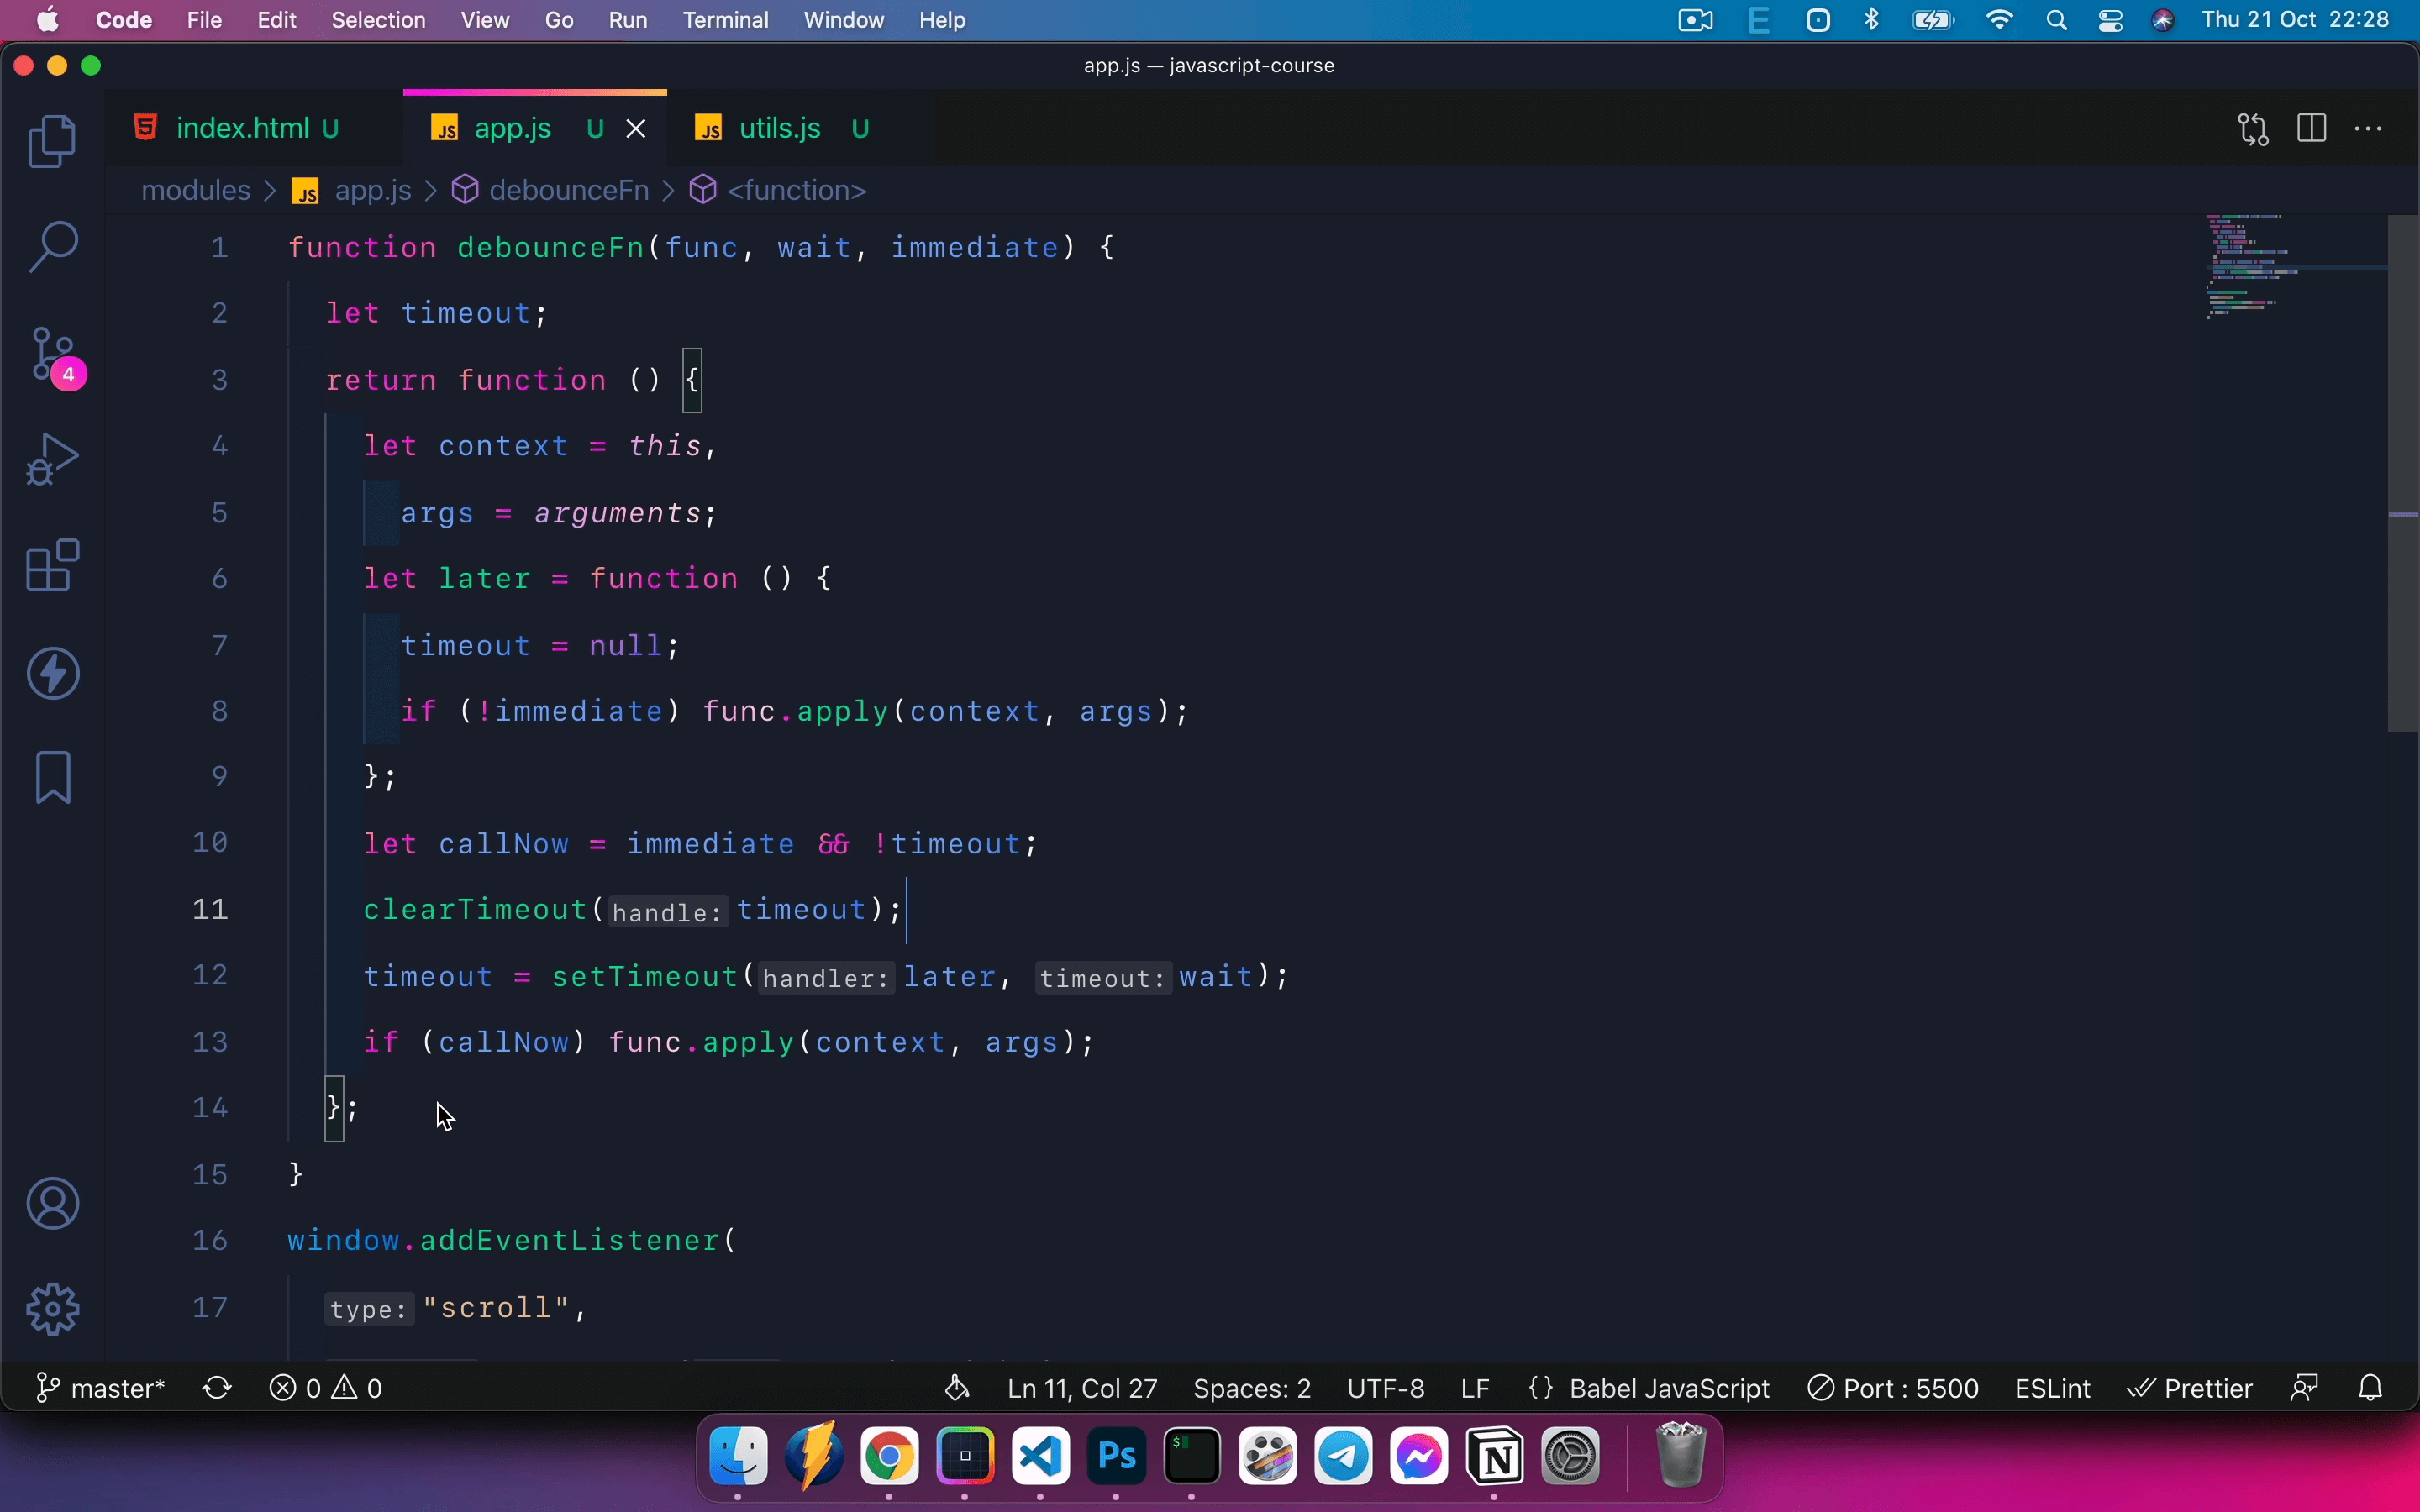Open the Spaces: 2 indentation picker
The image size is (2420, 1512).
pyautogui.click(x=1252, y=1389)
